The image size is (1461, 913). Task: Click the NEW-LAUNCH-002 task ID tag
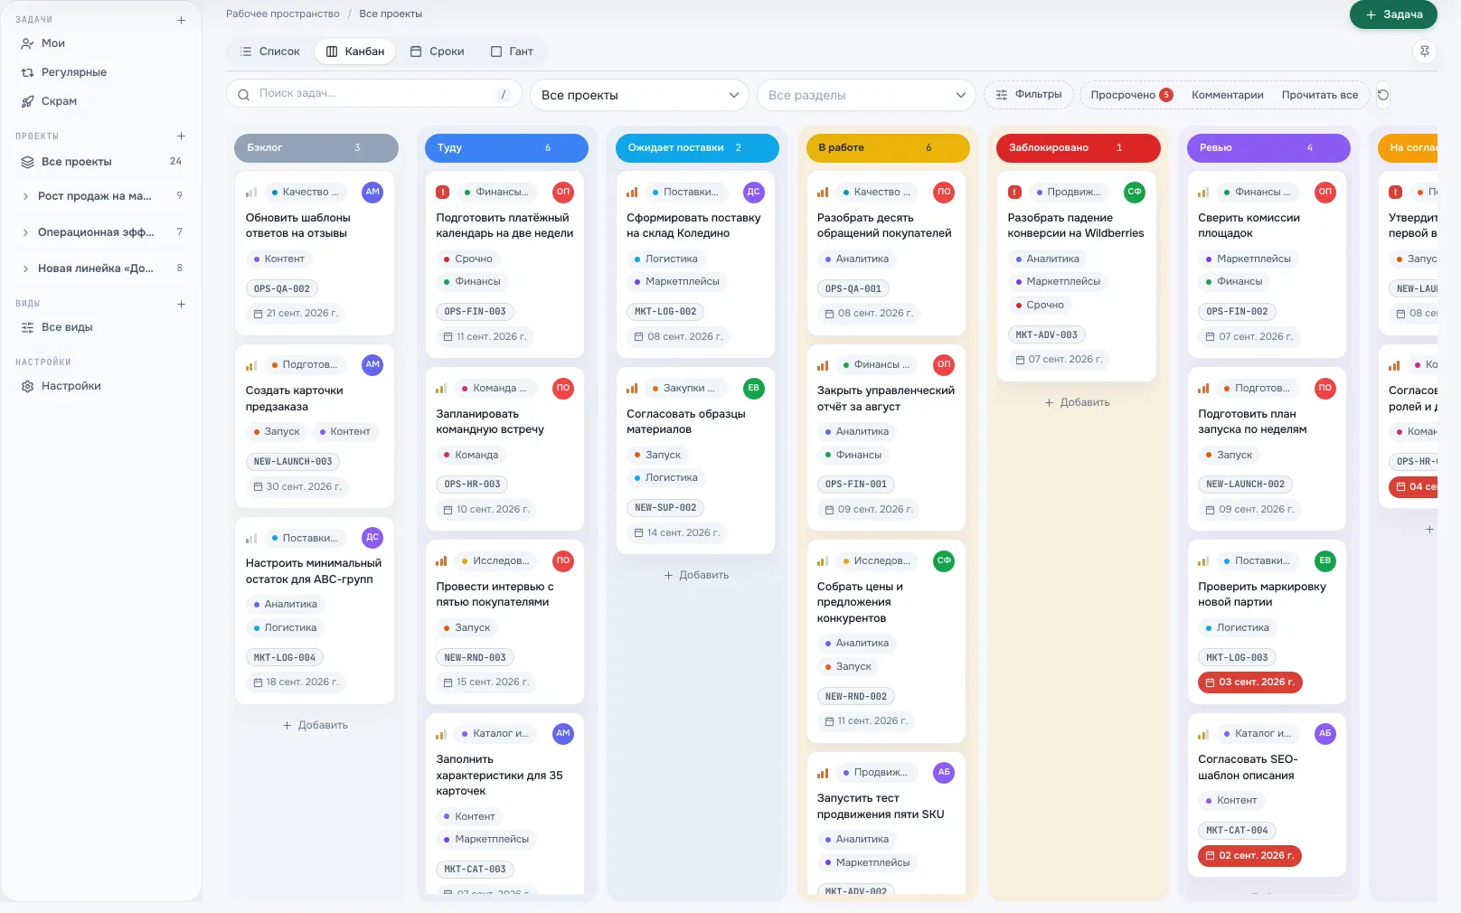[x=1246, y=485]
